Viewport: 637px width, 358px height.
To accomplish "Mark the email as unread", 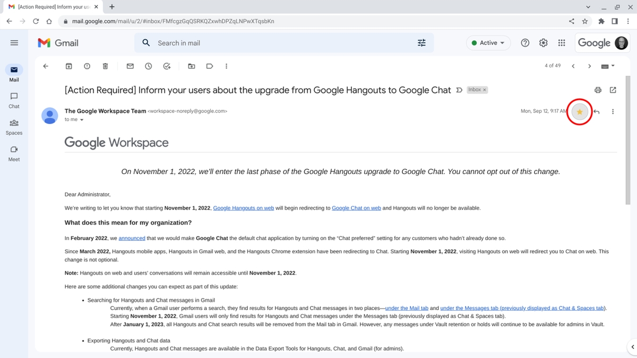I will [x=130, y=66].
